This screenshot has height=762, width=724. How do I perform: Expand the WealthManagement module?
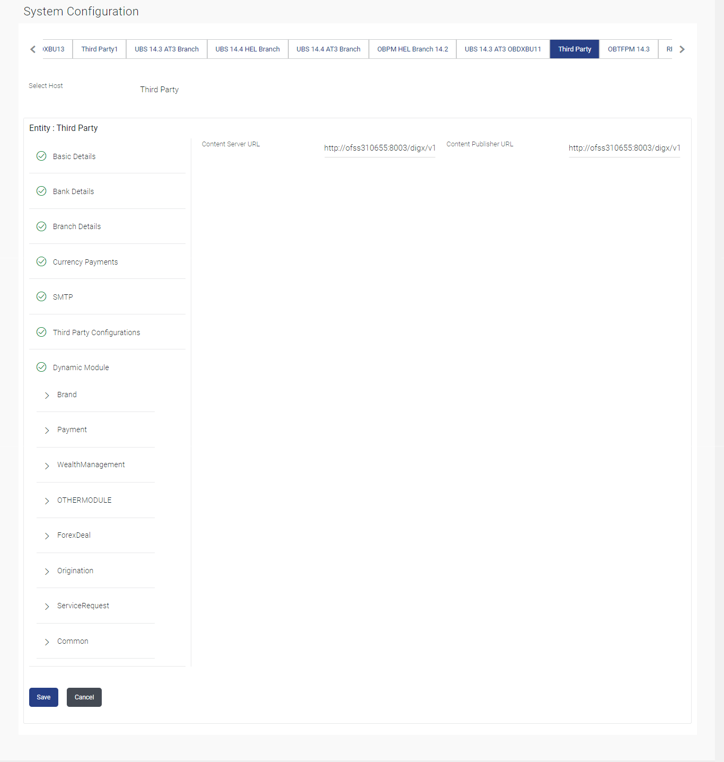(47, 465)
